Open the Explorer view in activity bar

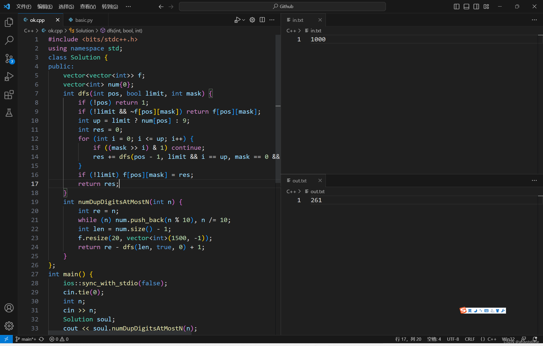[9, 22]
